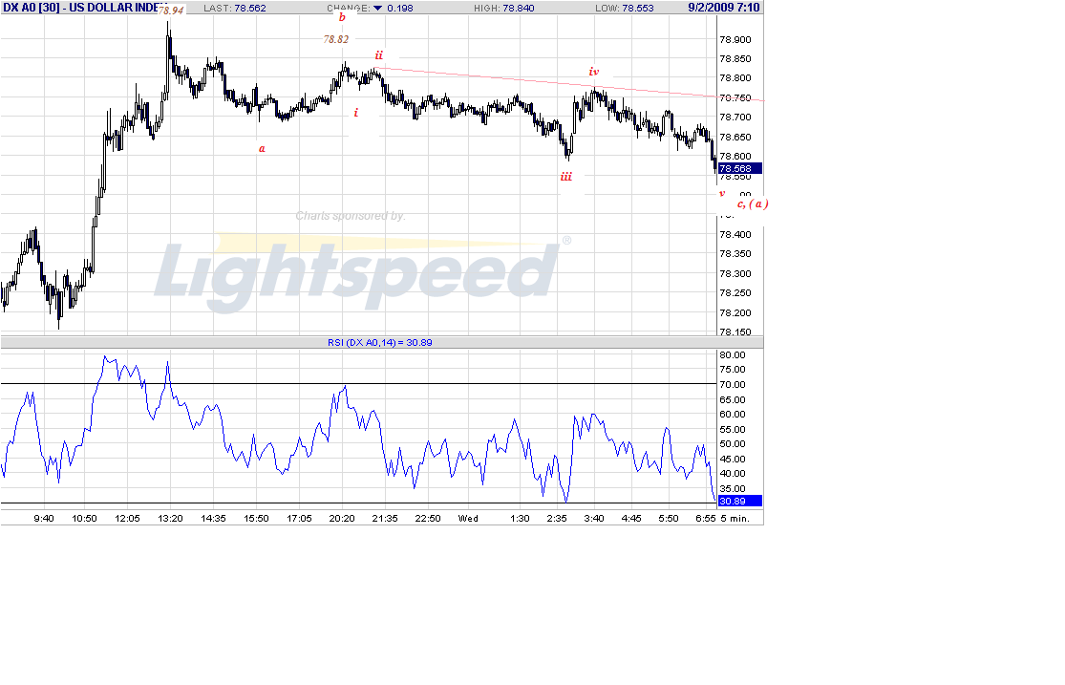Click the 22:50 time axis label
The width and height of the screenshot is (1065, 685).
pos(428,518)
